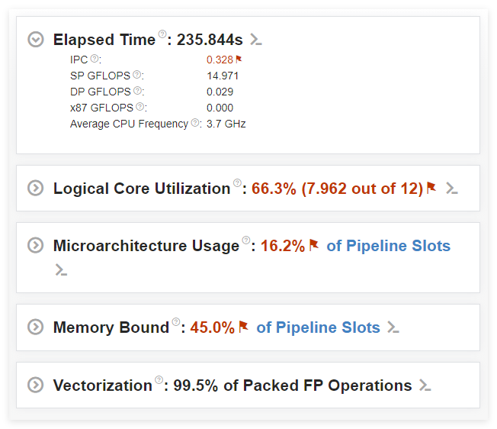The height and width of the screenshot is (429, 497).
Task: Expand the Vectorization section
Action: [x=36, y=385]
